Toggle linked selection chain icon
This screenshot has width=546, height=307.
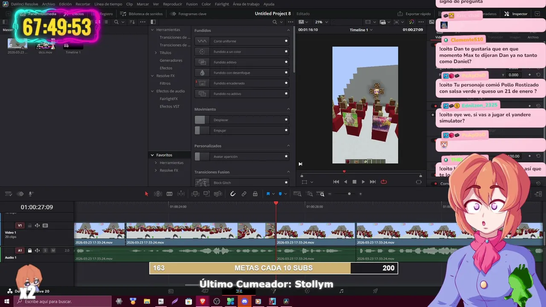pos(244,194)
